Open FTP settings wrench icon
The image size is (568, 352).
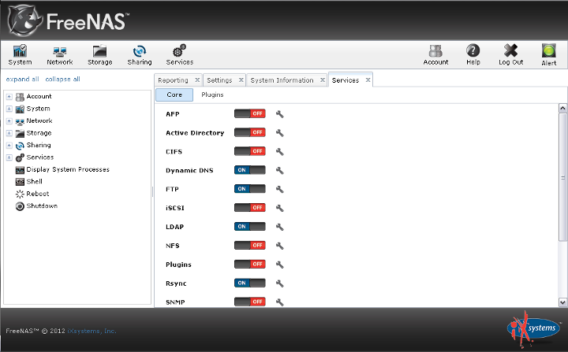click(x=279, y=189)
